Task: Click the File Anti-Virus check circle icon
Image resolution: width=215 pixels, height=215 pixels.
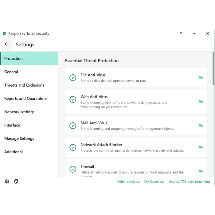Action: coord(73,78)
